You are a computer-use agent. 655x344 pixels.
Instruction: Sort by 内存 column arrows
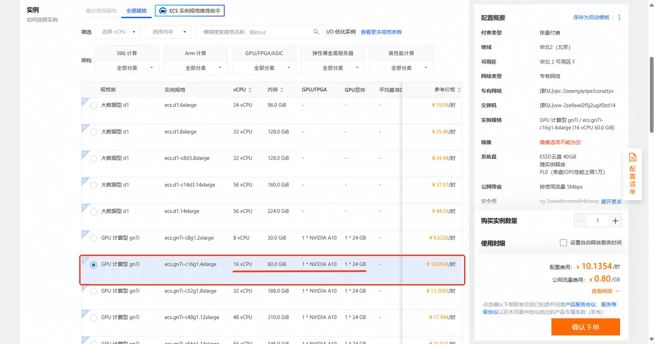tap(283, 90)
